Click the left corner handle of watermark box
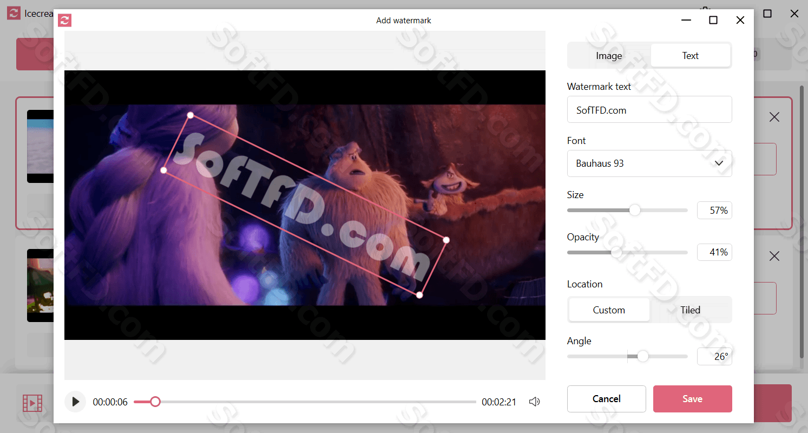 coord(163,170)
